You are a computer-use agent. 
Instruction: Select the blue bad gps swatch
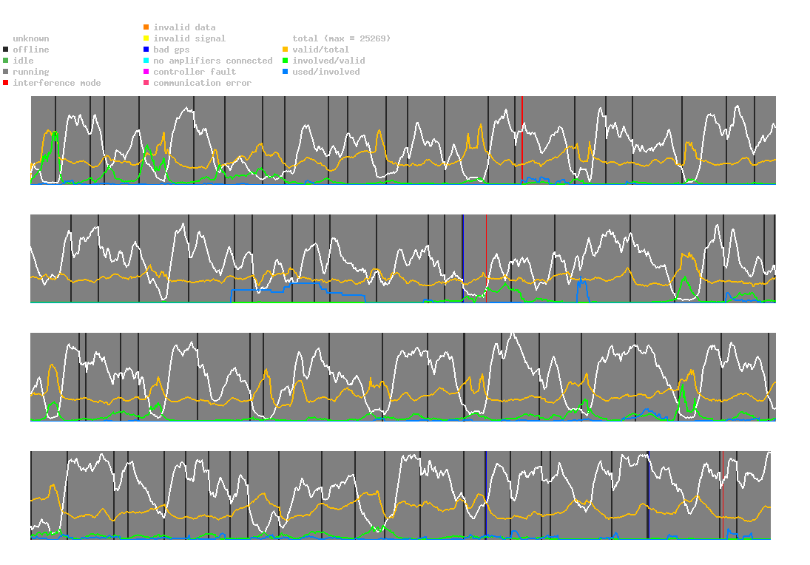point(146,50)
